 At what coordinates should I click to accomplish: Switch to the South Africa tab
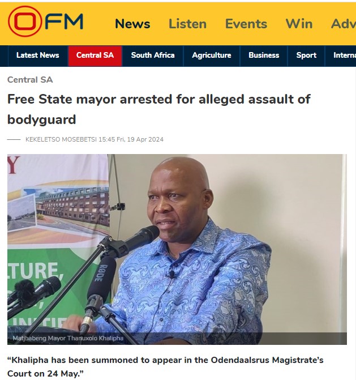pyautogui.click(x=153, y=55)
